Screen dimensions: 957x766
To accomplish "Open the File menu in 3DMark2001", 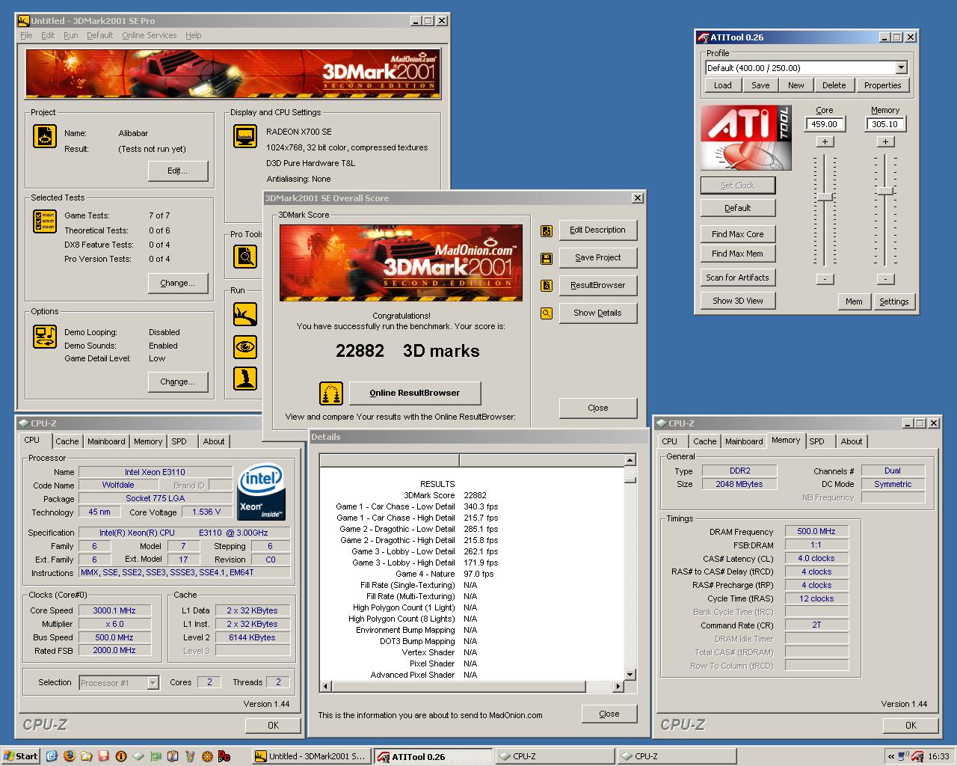I will [26, 35].
